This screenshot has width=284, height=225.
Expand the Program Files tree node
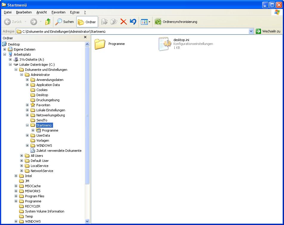coord(16,196)
